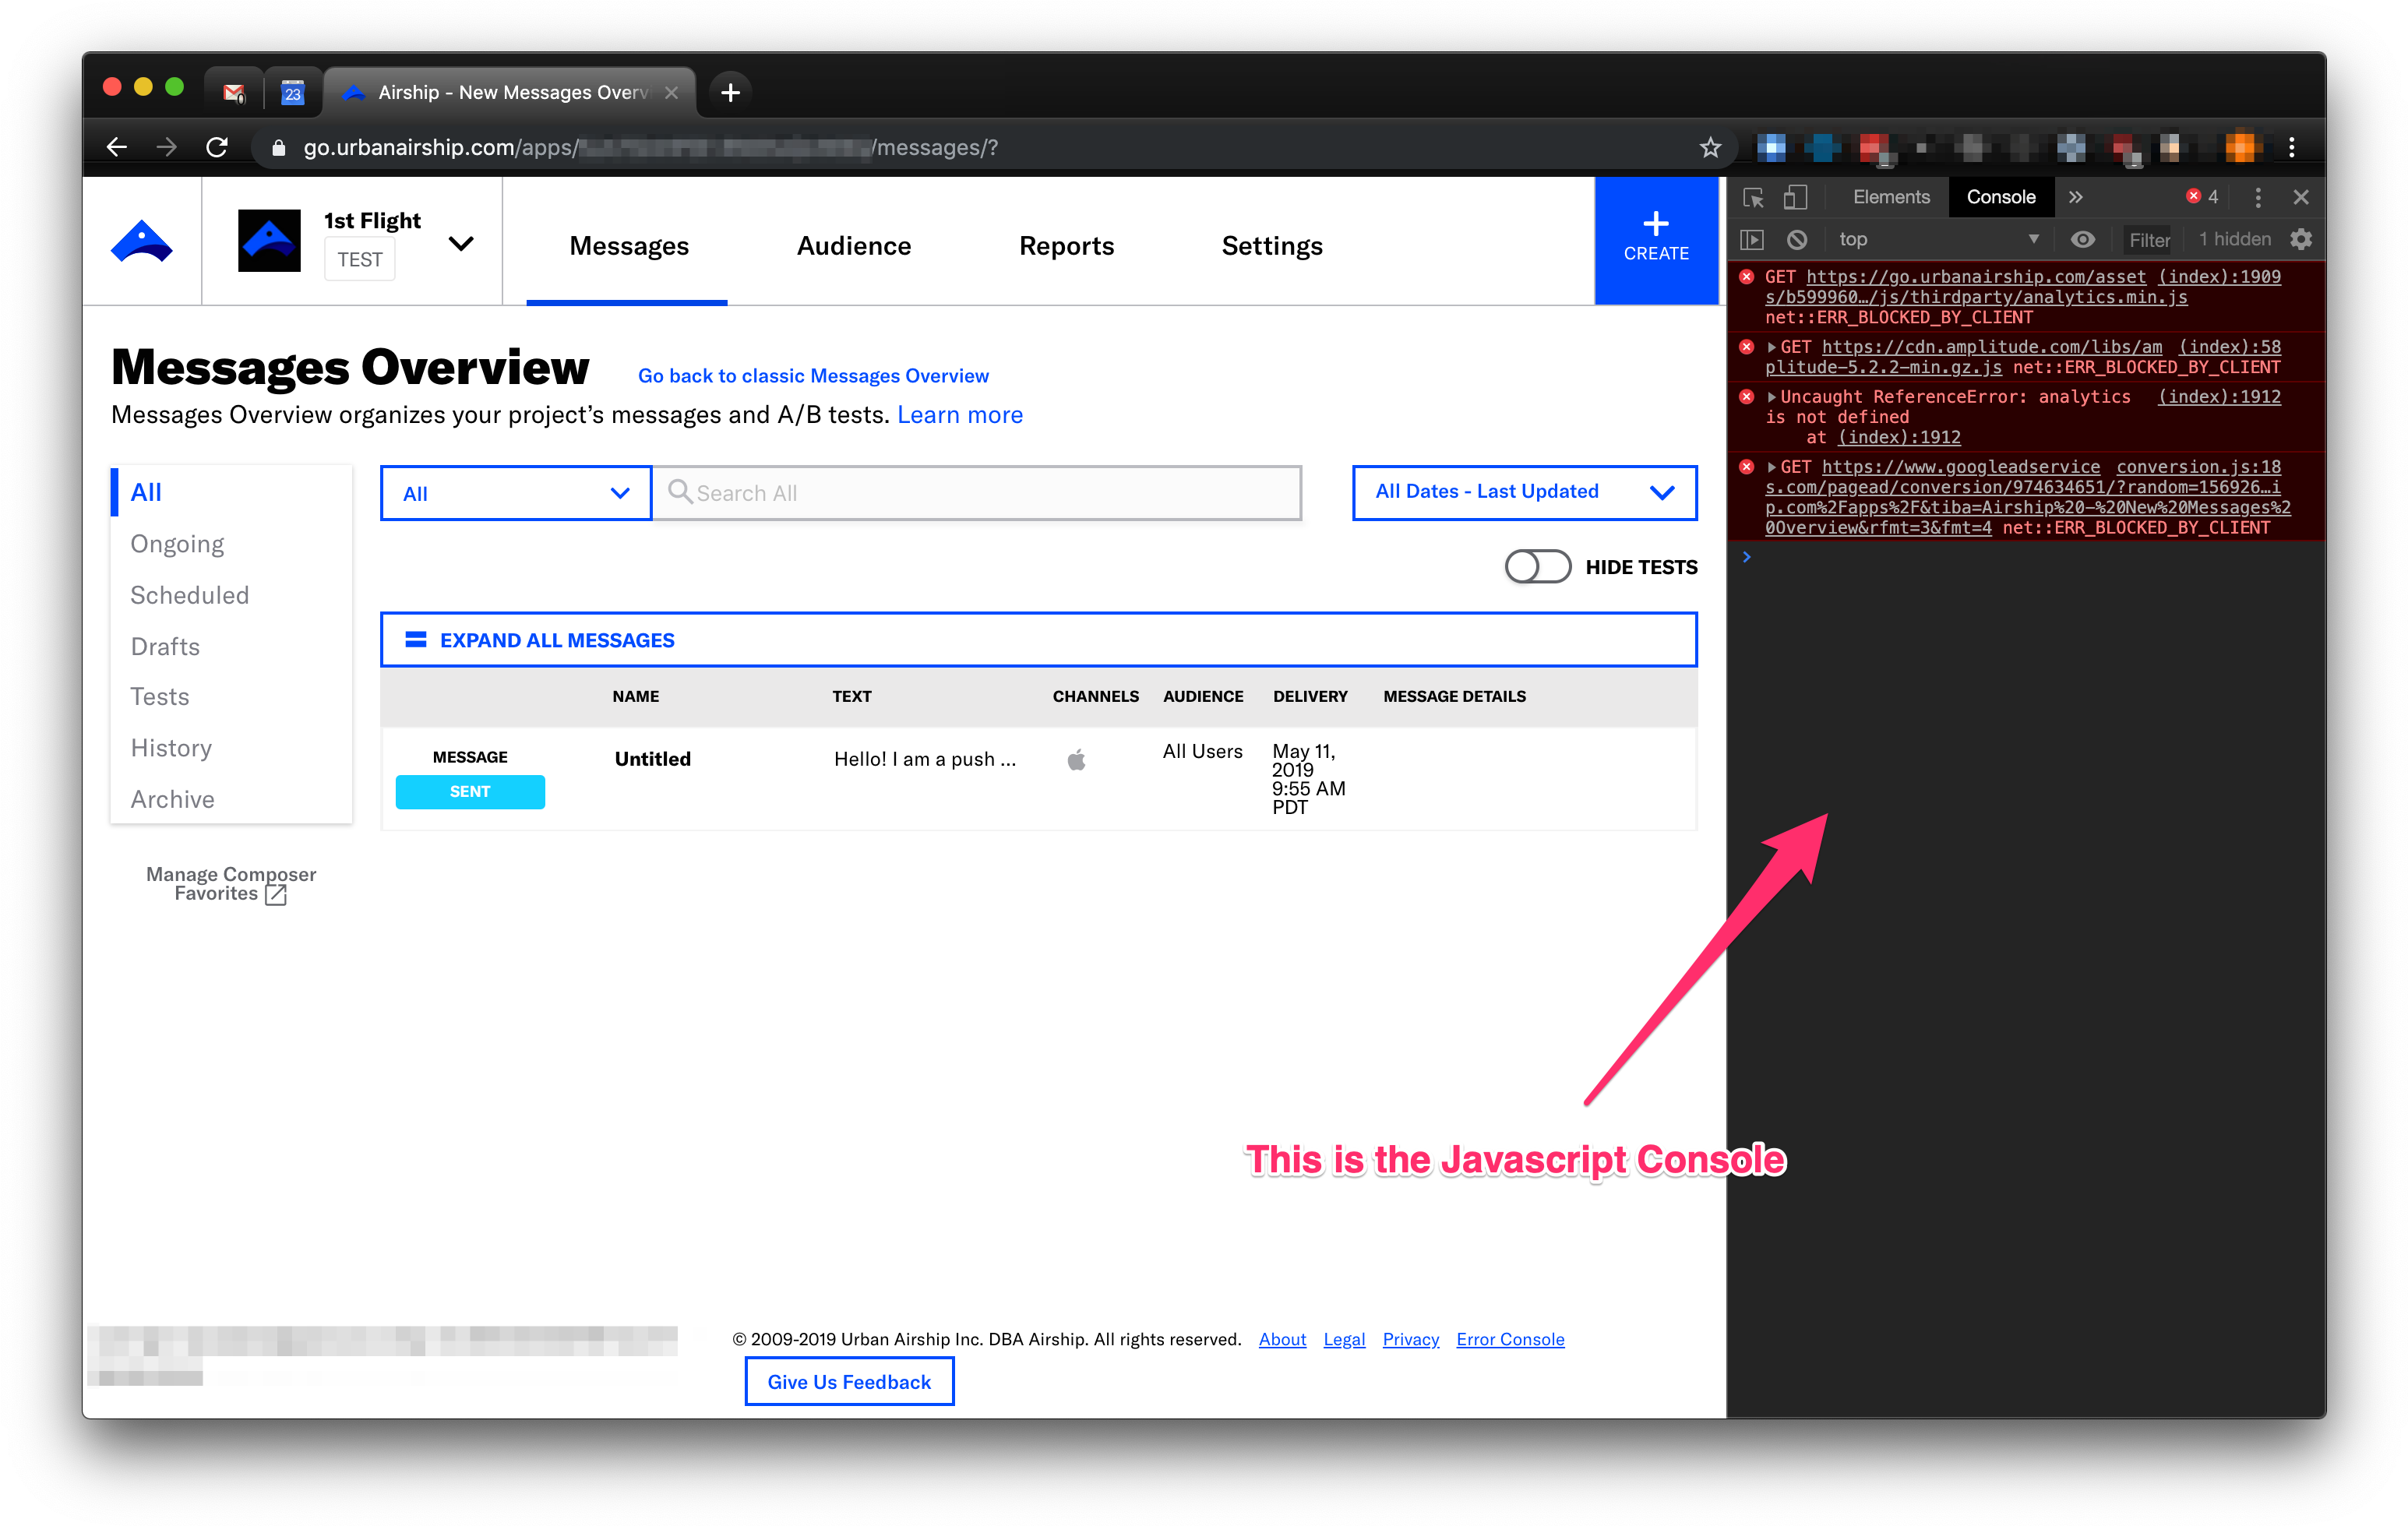The width and height of the screenshot is (2408, 1526).
Task: Expand the 1st Flight project switcher chevron
Action: point(461,243)
